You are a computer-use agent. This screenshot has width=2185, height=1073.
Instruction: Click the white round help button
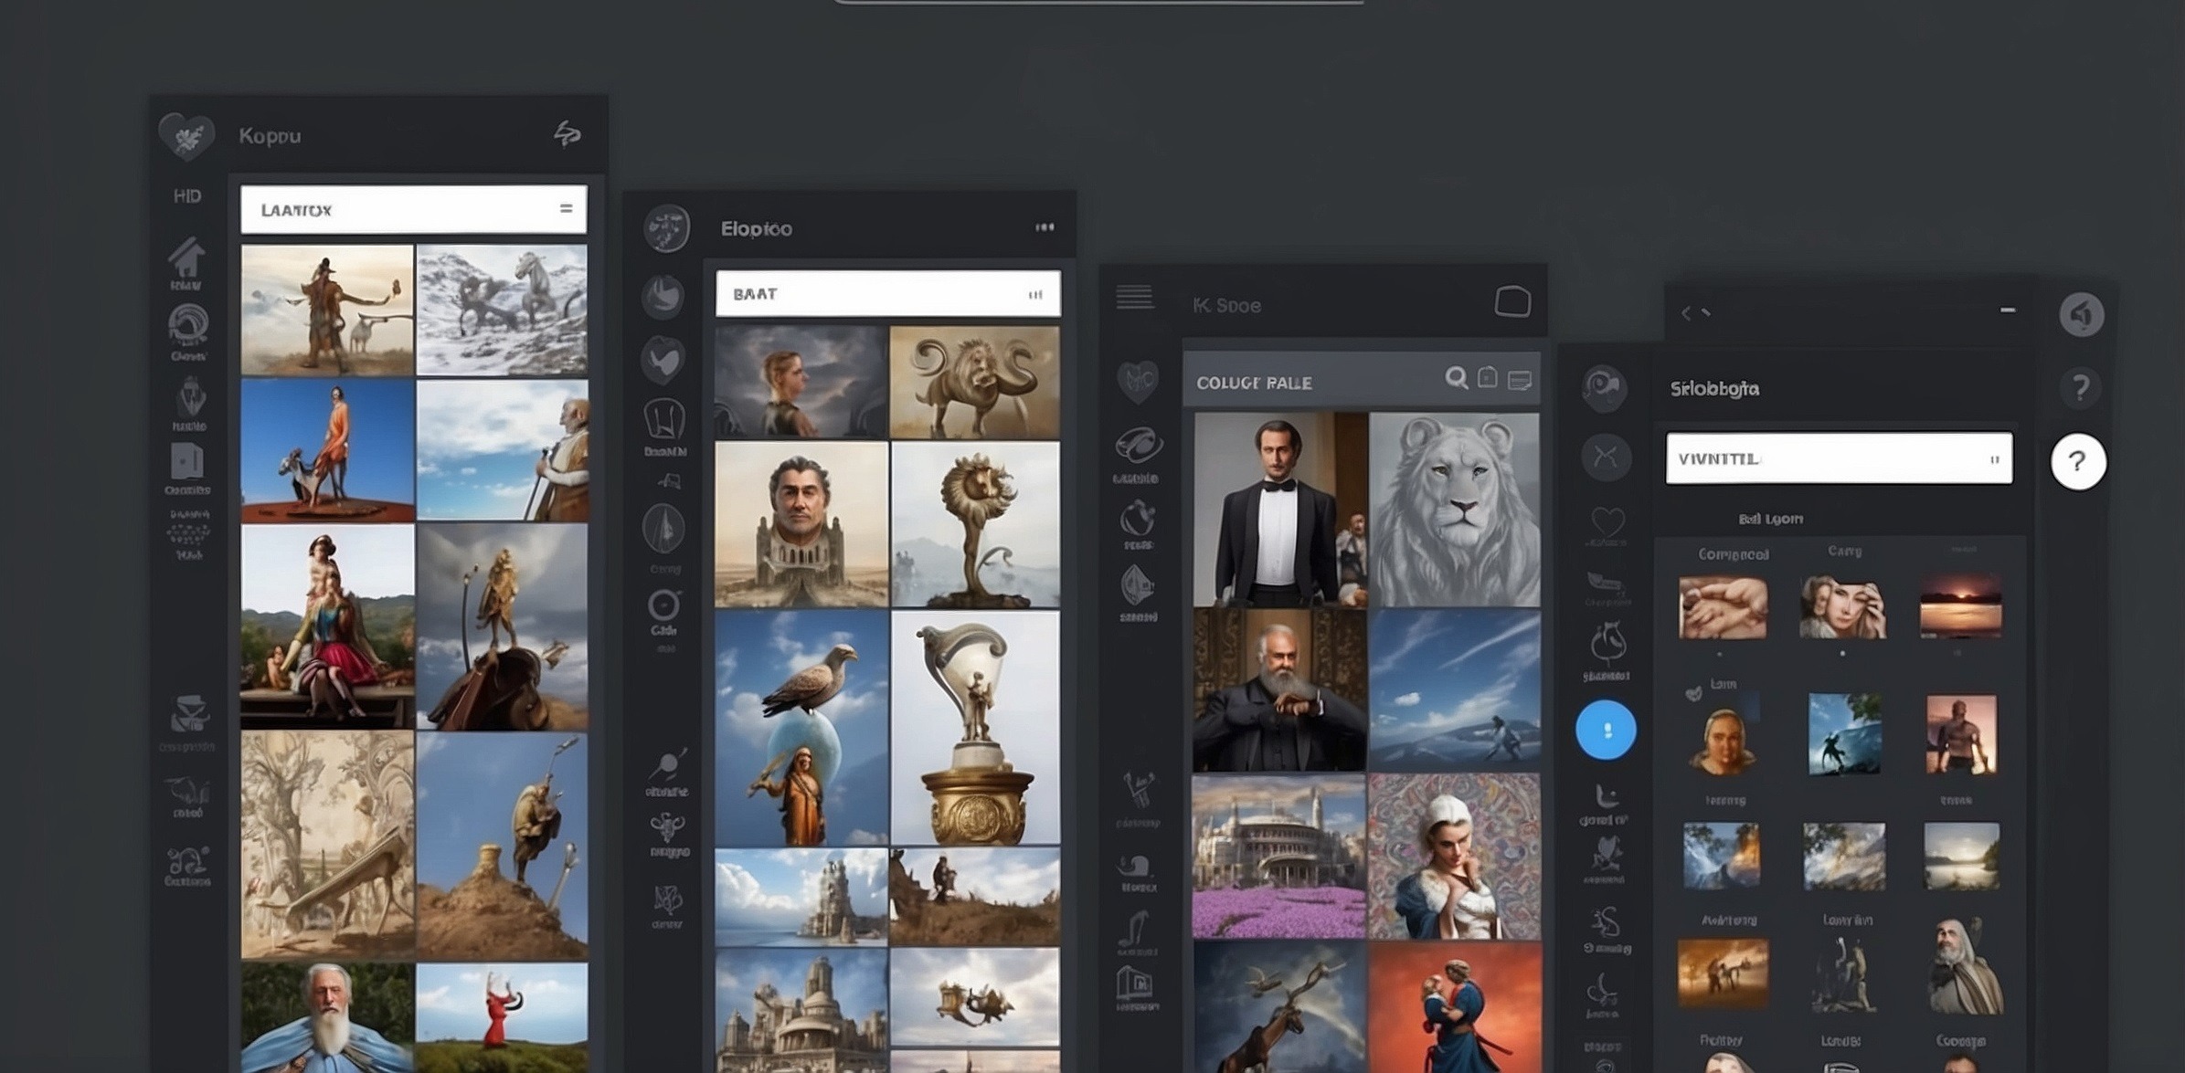pos(2078,461)
